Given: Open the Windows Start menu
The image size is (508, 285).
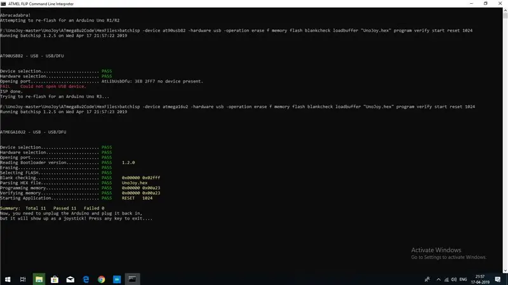Looking at the screenshot, I should [x=8, y=279].
